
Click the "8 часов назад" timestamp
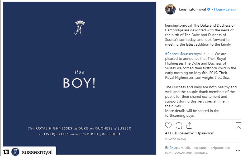coord(175,139)
